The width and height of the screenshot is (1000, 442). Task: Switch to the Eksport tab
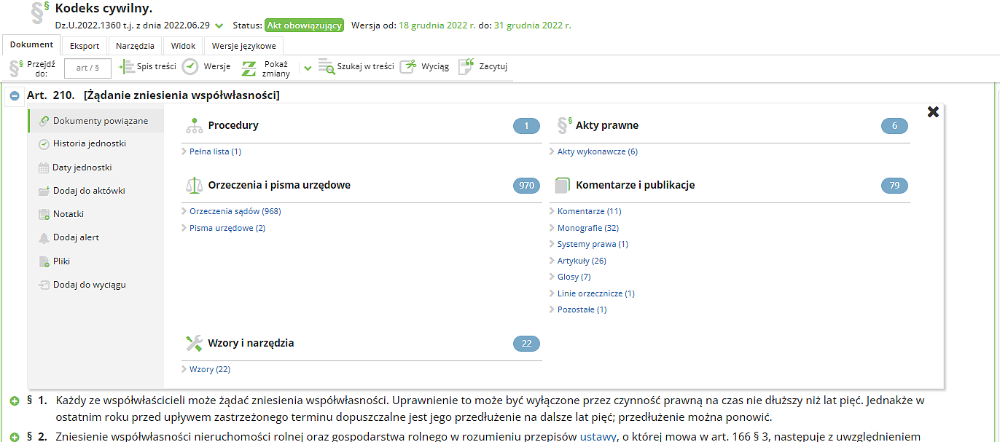click(85, 46)
